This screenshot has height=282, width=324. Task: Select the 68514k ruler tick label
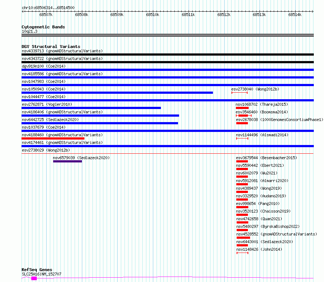pyautogui.click(x=295, y=15)
